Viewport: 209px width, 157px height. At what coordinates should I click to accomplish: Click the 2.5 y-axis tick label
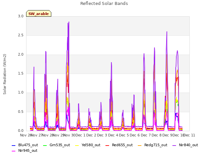[x=21, y=35]
